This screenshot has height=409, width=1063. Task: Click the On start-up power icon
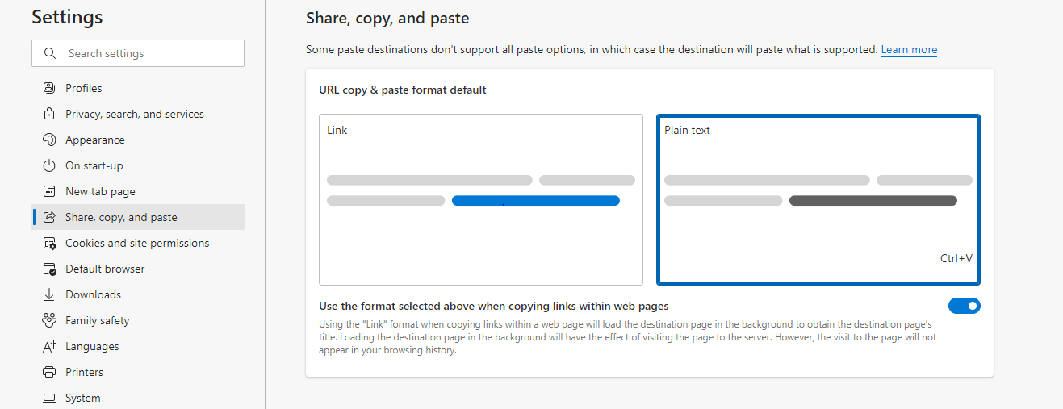pos(49,165)
